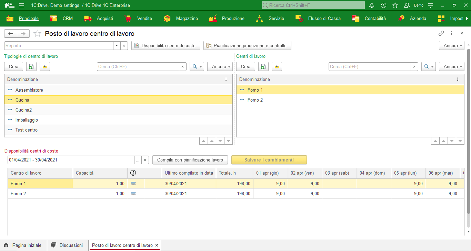Click Pianificazione produzione e controllo button

tap(247, 45)
